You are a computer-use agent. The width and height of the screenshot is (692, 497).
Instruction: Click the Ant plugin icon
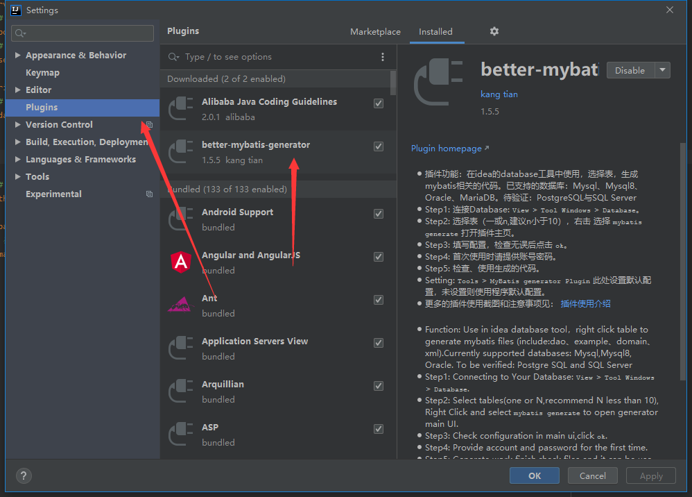click(x=181, y=305)
